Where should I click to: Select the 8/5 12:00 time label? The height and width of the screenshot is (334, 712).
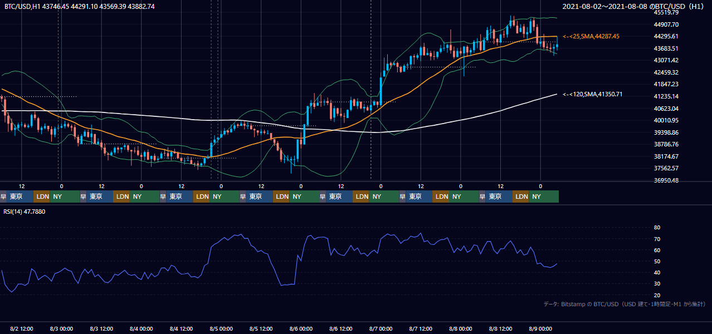click(261, 329)
